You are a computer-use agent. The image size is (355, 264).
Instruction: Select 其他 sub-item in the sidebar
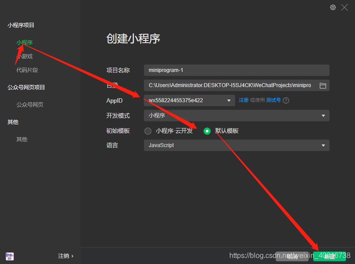22,140
